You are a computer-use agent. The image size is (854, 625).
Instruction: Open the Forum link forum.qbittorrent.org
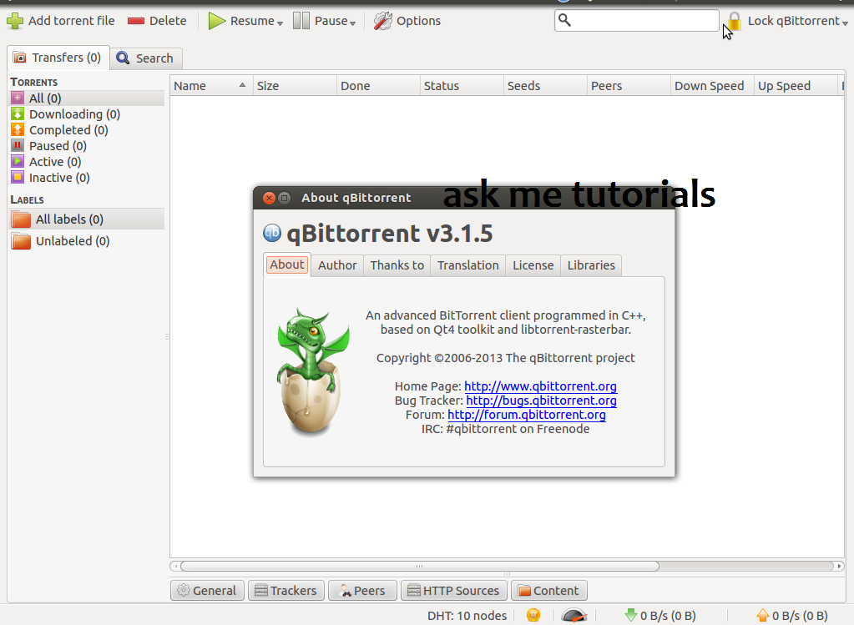(x=527, y=415)
